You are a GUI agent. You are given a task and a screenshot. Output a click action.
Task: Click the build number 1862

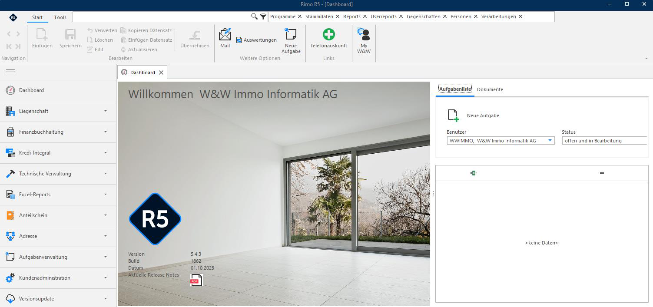coord(196,261)
